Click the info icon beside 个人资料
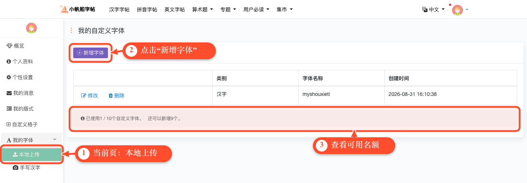The height and width of the screenshot is (183, 527). 9,61
